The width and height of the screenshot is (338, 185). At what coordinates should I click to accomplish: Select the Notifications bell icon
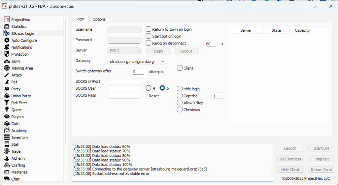(7, 47)
